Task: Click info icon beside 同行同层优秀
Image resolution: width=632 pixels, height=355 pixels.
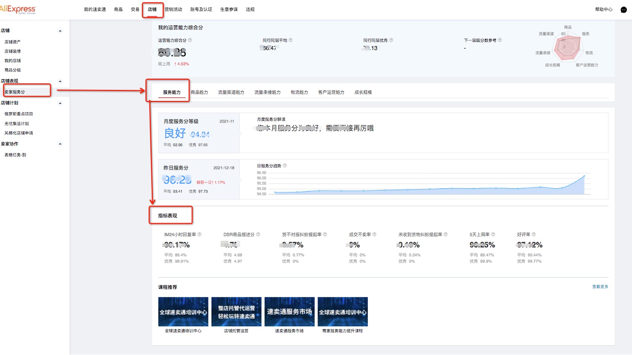Action: (391, 40)
